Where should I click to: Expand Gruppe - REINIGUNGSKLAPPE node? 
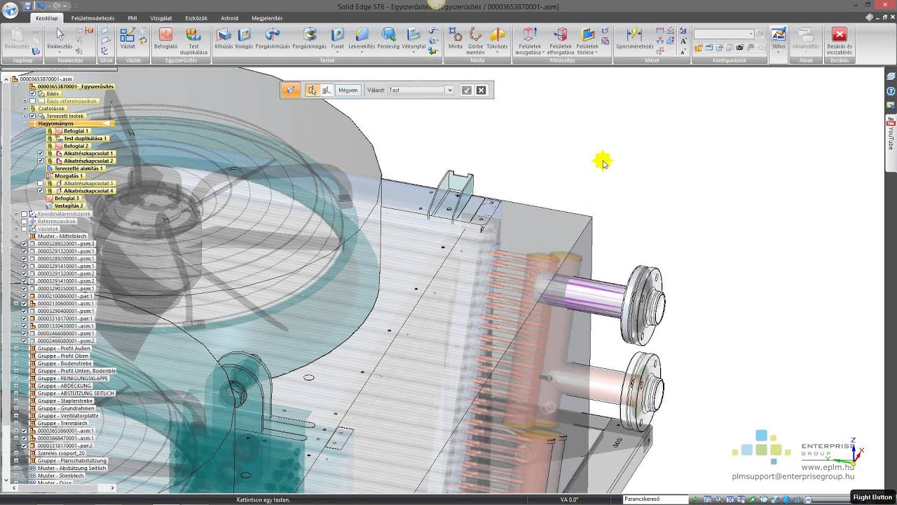pos(16,378)
